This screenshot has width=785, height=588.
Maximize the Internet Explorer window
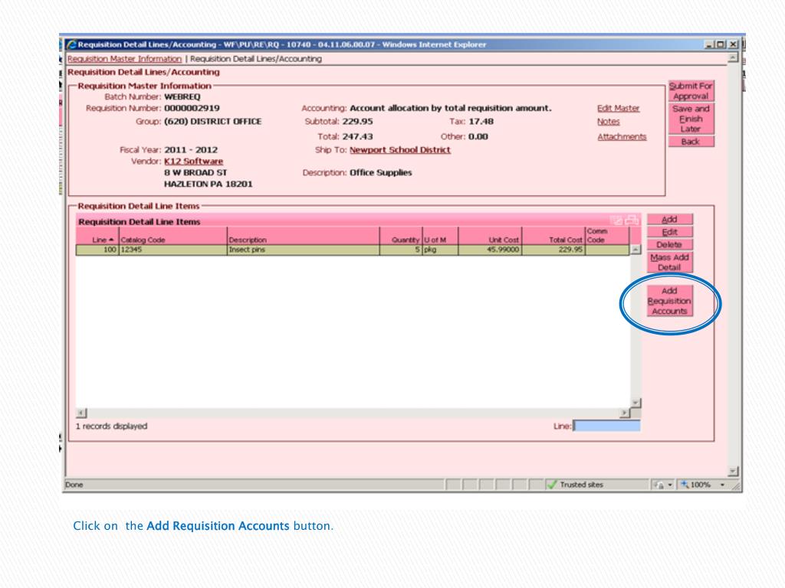[721, 44]
